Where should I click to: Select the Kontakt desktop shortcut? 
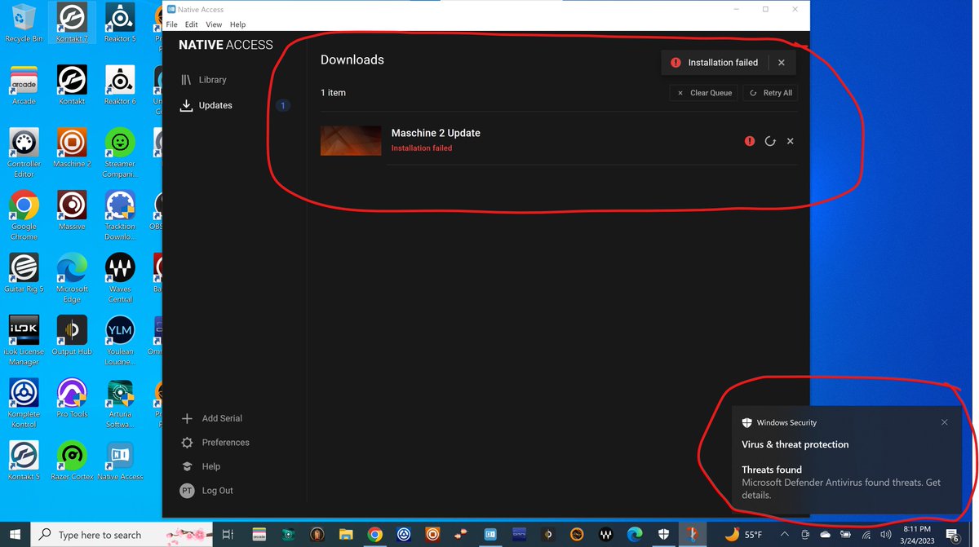pyautogui.click(x=72, y=86)
